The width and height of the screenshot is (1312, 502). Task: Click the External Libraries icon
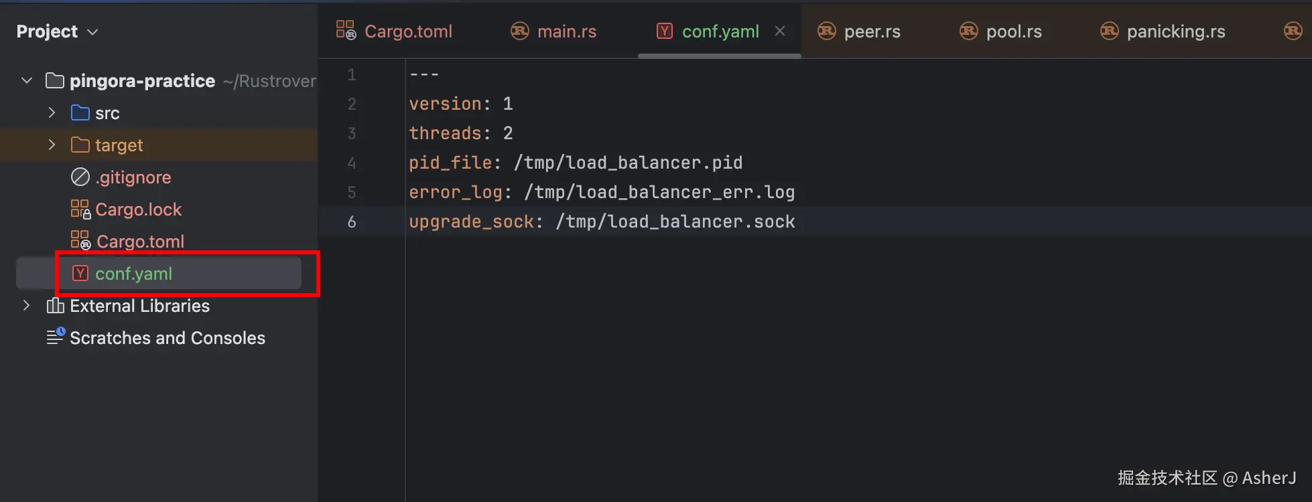55,306
